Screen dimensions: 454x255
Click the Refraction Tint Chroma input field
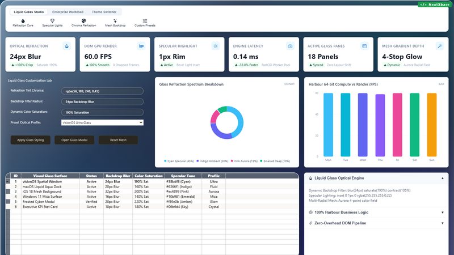click(x=102, y=91)
